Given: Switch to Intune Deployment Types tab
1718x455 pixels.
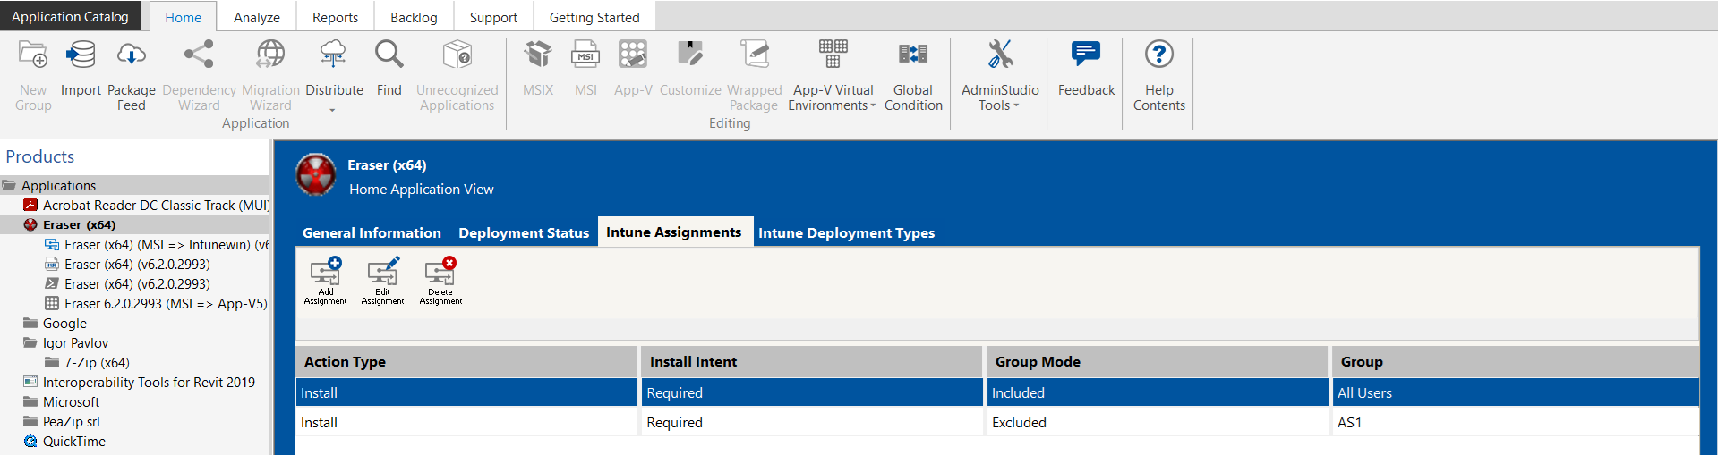Looking at the screenshot, I should point(846,232).
